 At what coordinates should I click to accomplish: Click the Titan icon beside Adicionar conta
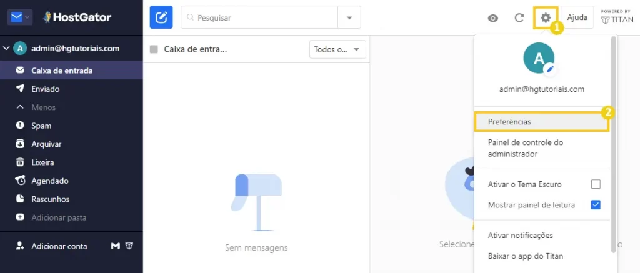(x=129, y=246)
